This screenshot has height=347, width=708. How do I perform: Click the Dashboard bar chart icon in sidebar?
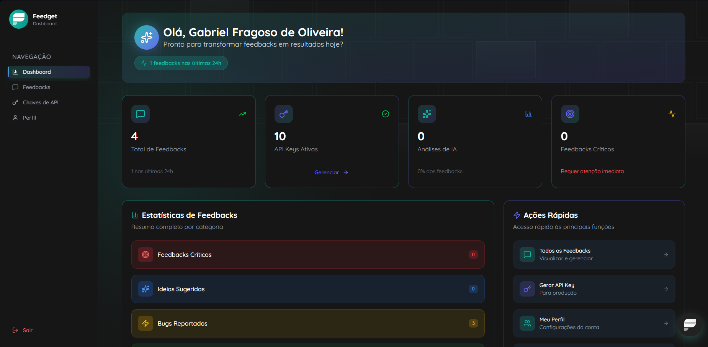[x=15, y=72]
